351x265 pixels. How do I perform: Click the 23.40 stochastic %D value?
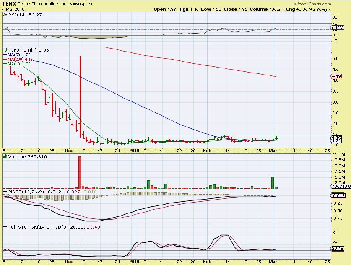[x=94, y=227]
